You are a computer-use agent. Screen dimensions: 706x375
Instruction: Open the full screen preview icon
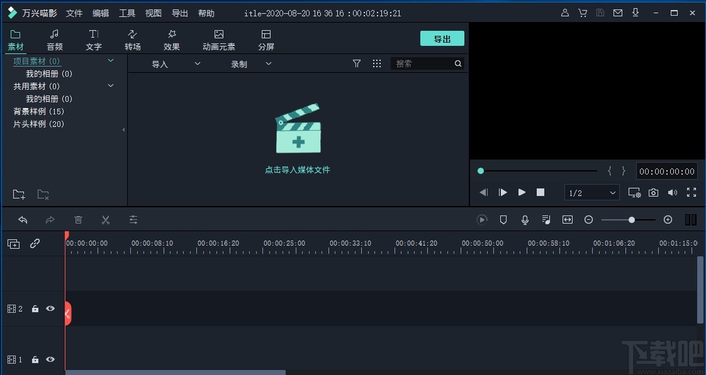click(692, 193)
